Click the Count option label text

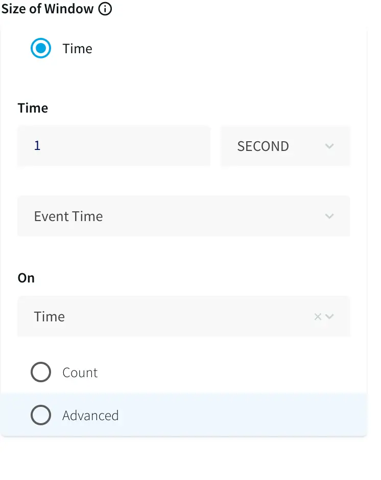tap(80, 373)
